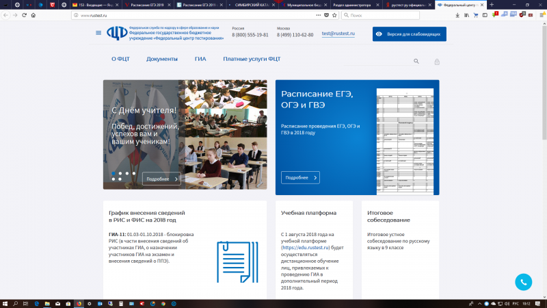Click the search magnifier icon on site
Screen dimensions: 547x308
(416, 62)
